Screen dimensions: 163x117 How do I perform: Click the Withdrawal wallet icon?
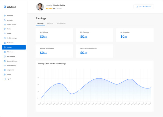tap(5, 52)
